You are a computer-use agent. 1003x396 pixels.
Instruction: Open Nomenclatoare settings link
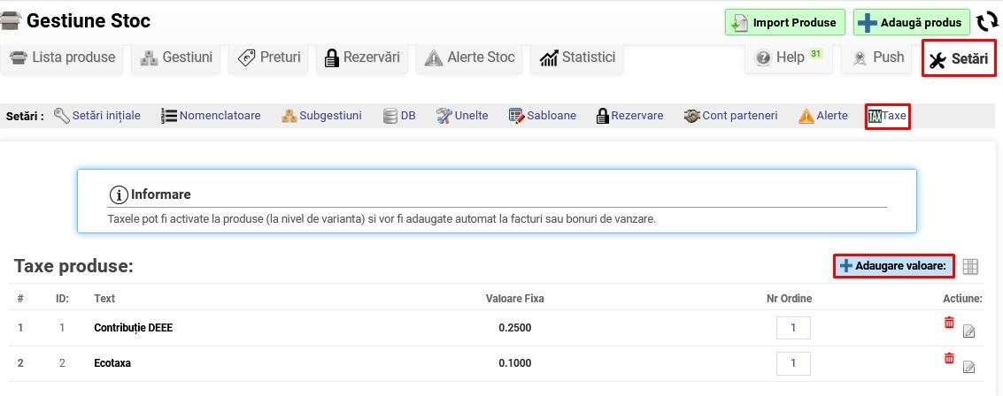[211, 116]
